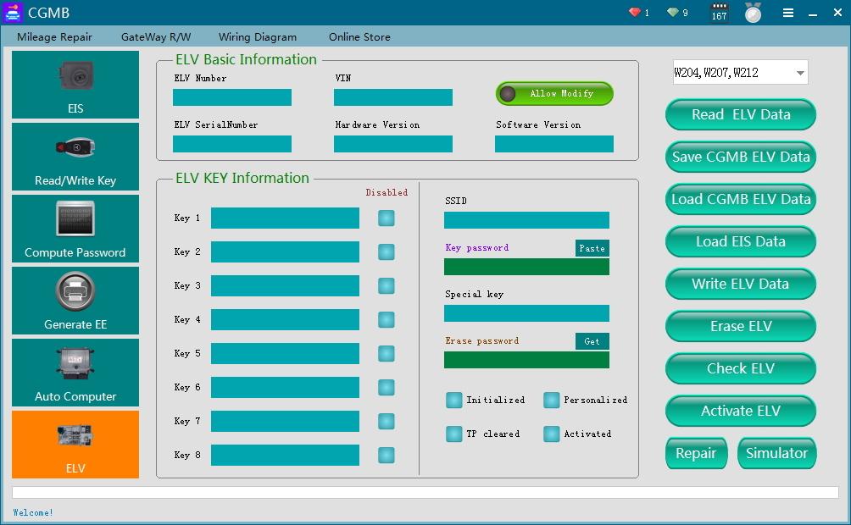Open the Wiring Diagram menu
This screenshot has width=851, height=525.
pos(258,37)
